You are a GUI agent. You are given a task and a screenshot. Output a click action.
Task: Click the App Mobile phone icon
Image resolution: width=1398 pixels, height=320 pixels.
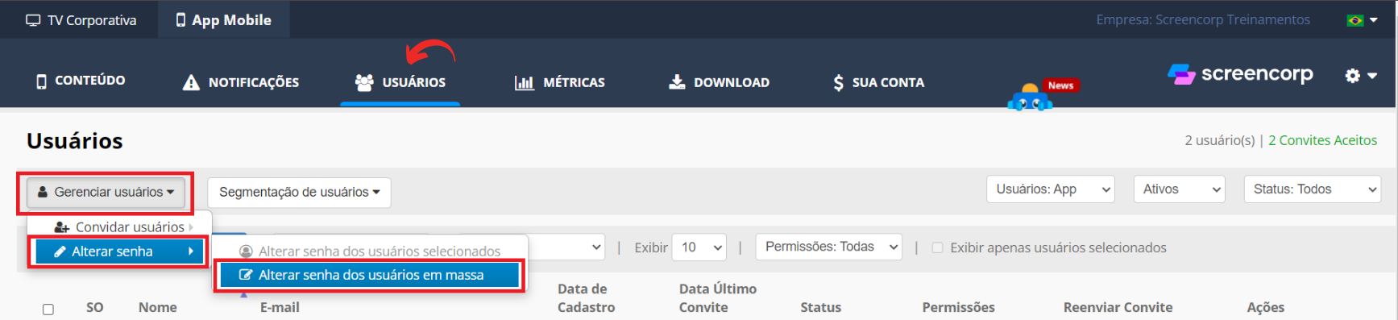point(180,19)
